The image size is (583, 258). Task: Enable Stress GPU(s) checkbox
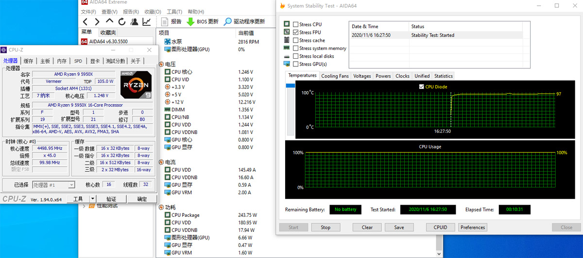pos(295,64)
